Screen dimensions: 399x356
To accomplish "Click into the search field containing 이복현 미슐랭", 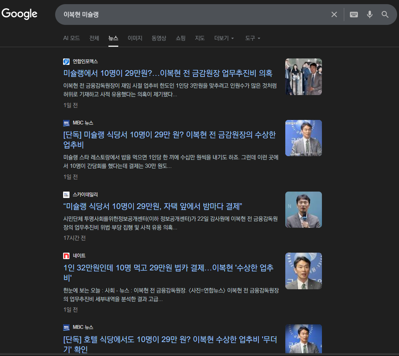I will click(191, 14).
